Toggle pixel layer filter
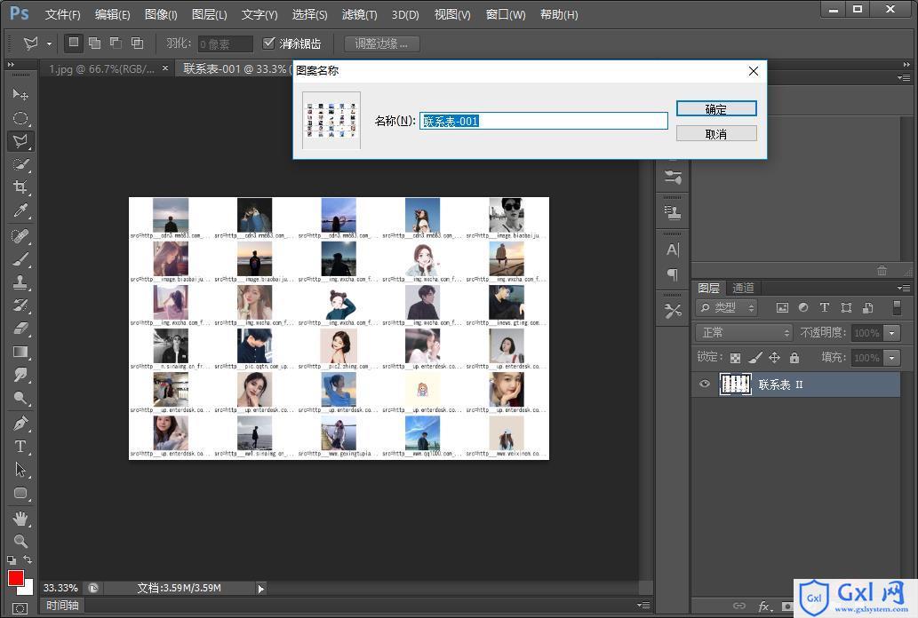Image resolution: width=918 pixels, height=618 pixels. coord(782,308)
